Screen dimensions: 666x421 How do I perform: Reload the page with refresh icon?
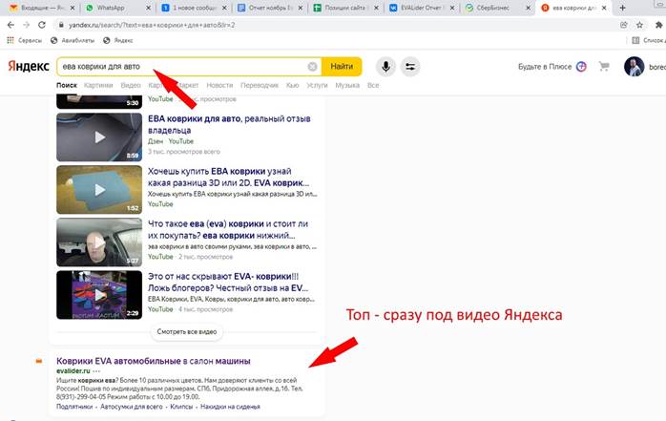42,25
